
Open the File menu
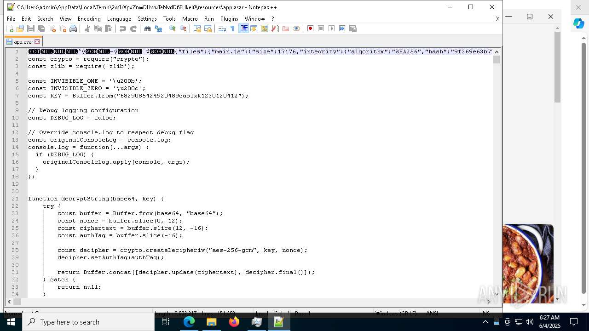point(11,19)
